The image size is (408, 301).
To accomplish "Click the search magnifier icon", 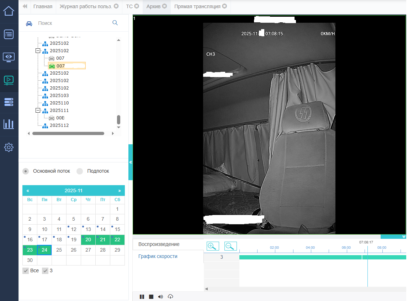I will (115, 23).
